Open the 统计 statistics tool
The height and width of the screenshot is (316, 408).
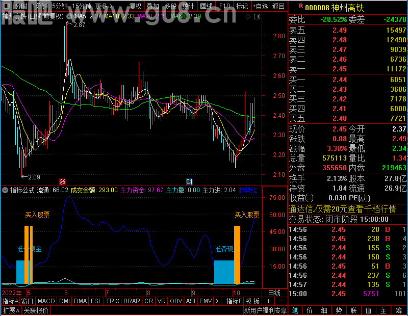188,6
